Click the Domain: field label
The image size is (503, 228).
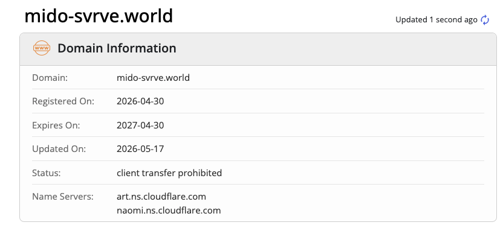[x=50, y=78]
